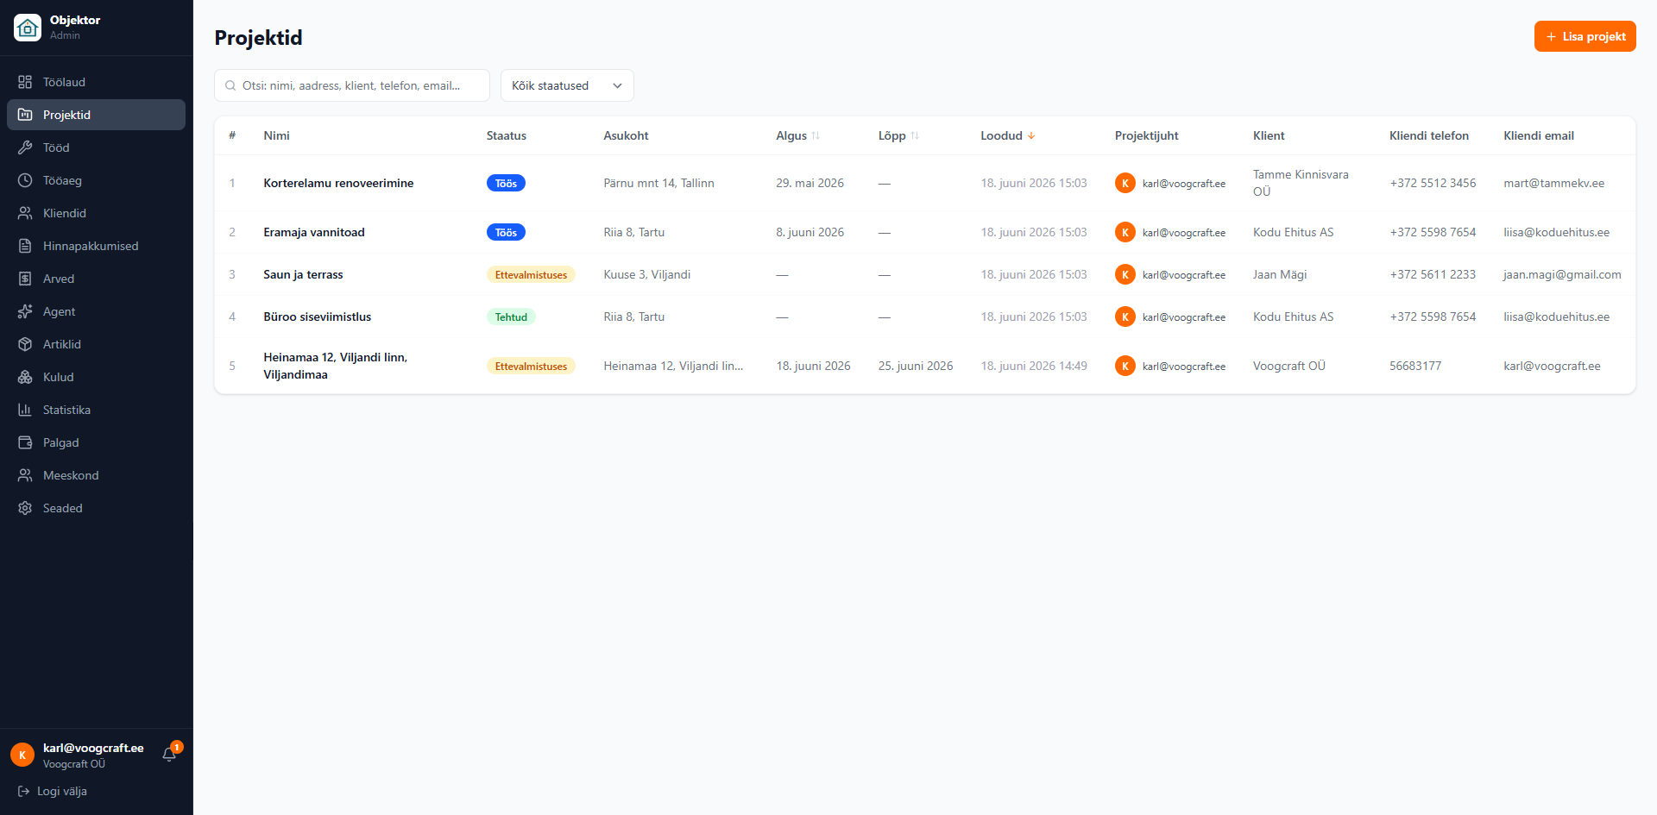1657x815 pixels.
Task: Click the Projektid icon in sidebar
Action: (x=25, y=115)
